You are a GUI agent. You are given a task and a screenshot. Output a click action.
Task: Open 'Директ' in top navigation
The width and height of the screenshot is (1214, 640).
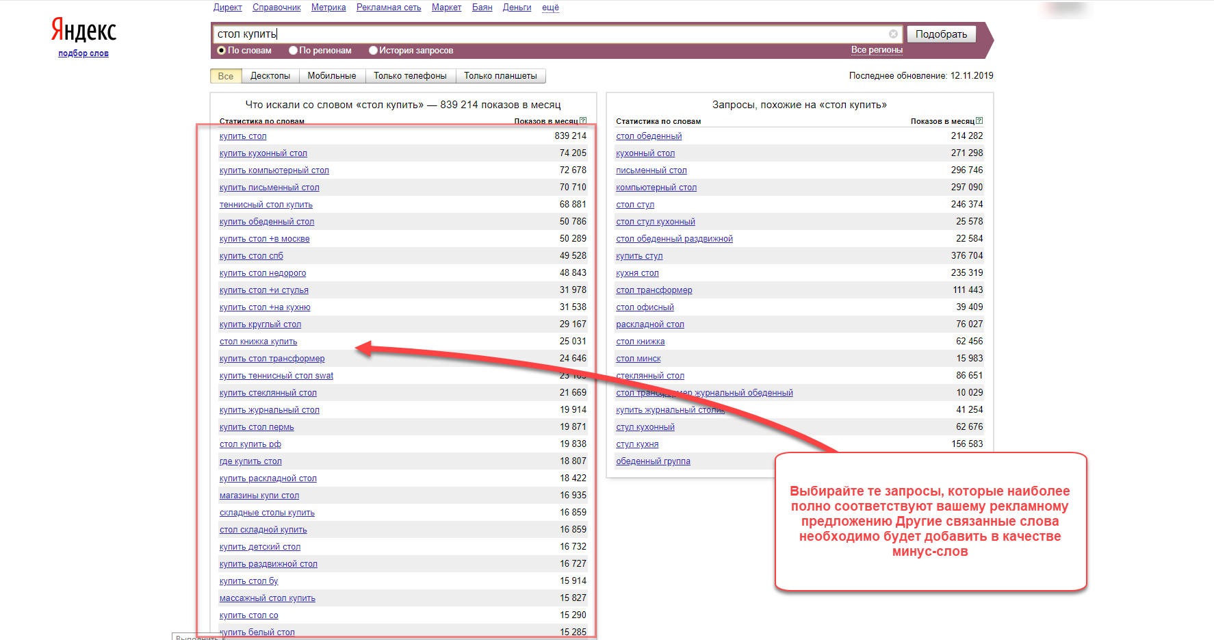(x=227, y=8)
